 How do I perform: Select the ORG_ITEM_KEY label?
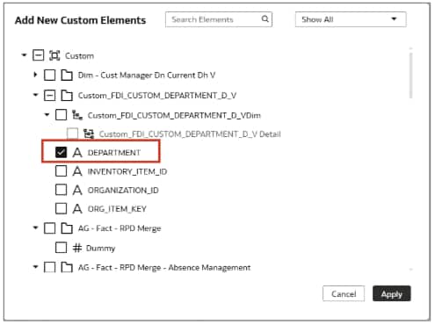[x=117, y=209]
